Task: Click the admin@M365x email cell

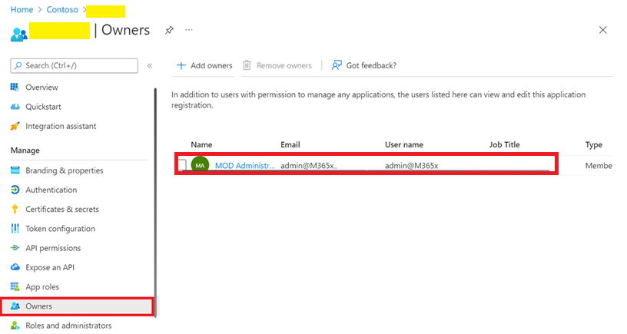Action: coord(309,165)
